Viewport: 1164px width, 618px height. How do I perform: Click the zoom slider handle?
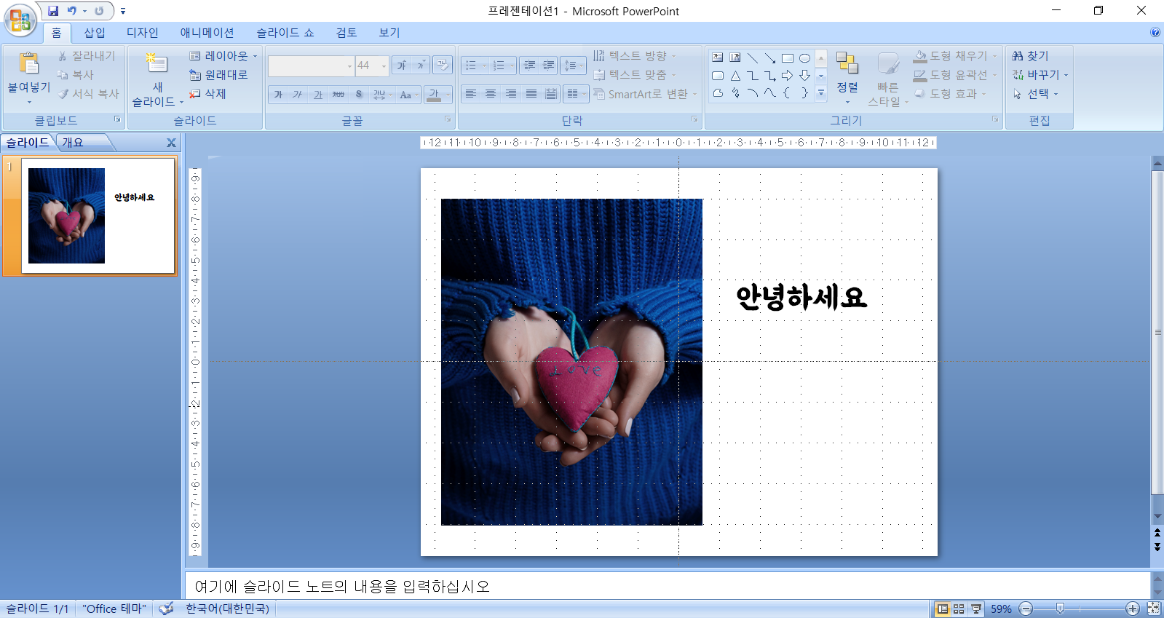[x=1061, y=609]
